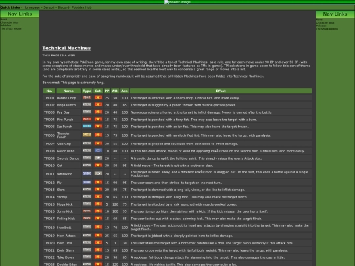Click the No. column header
This screenshot has width=355, height=266.
tap(49, 91)
